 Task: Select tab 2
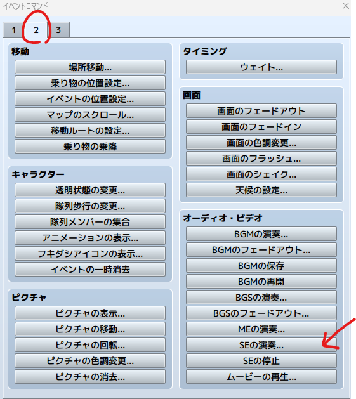[36, 30]
